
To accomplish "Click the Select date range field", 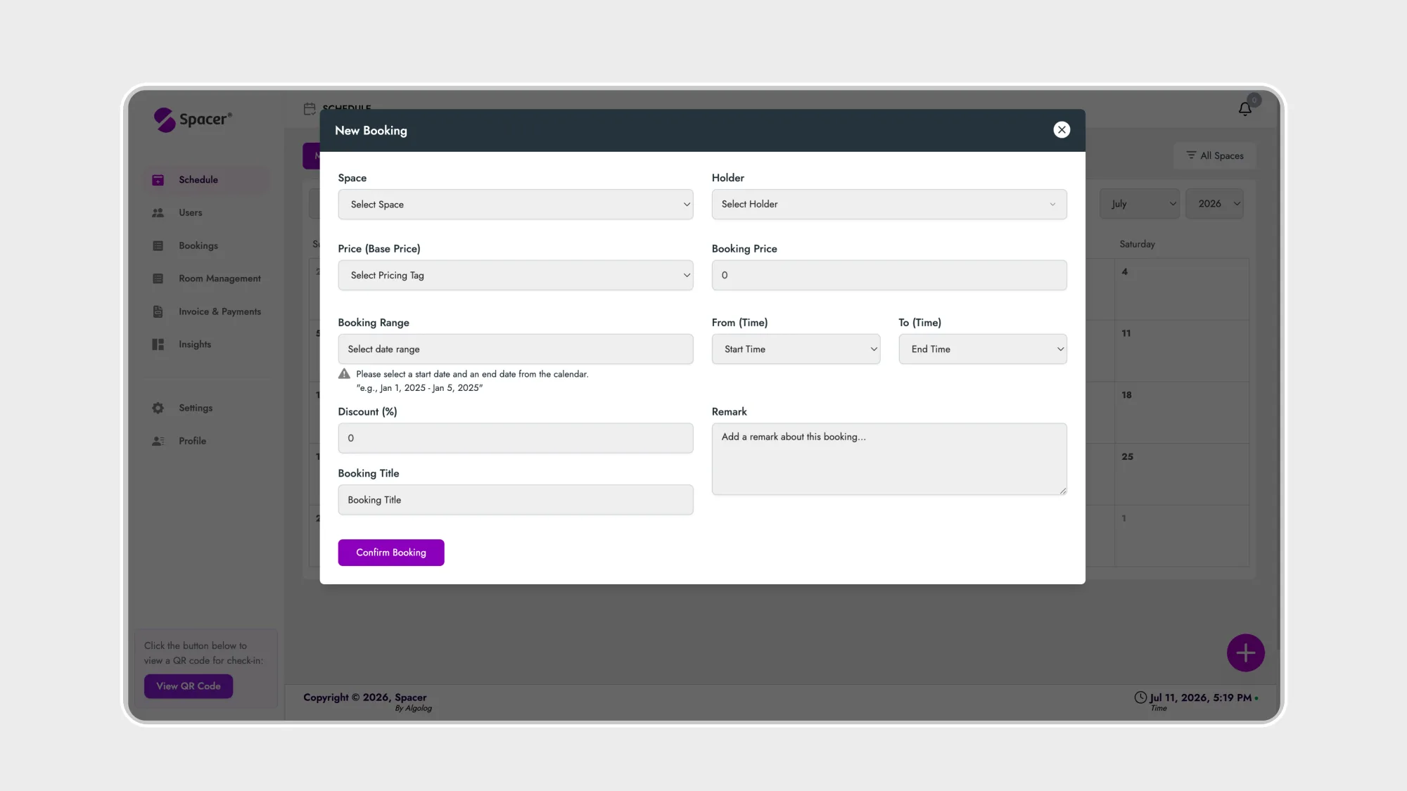I will tap(515, 349).
